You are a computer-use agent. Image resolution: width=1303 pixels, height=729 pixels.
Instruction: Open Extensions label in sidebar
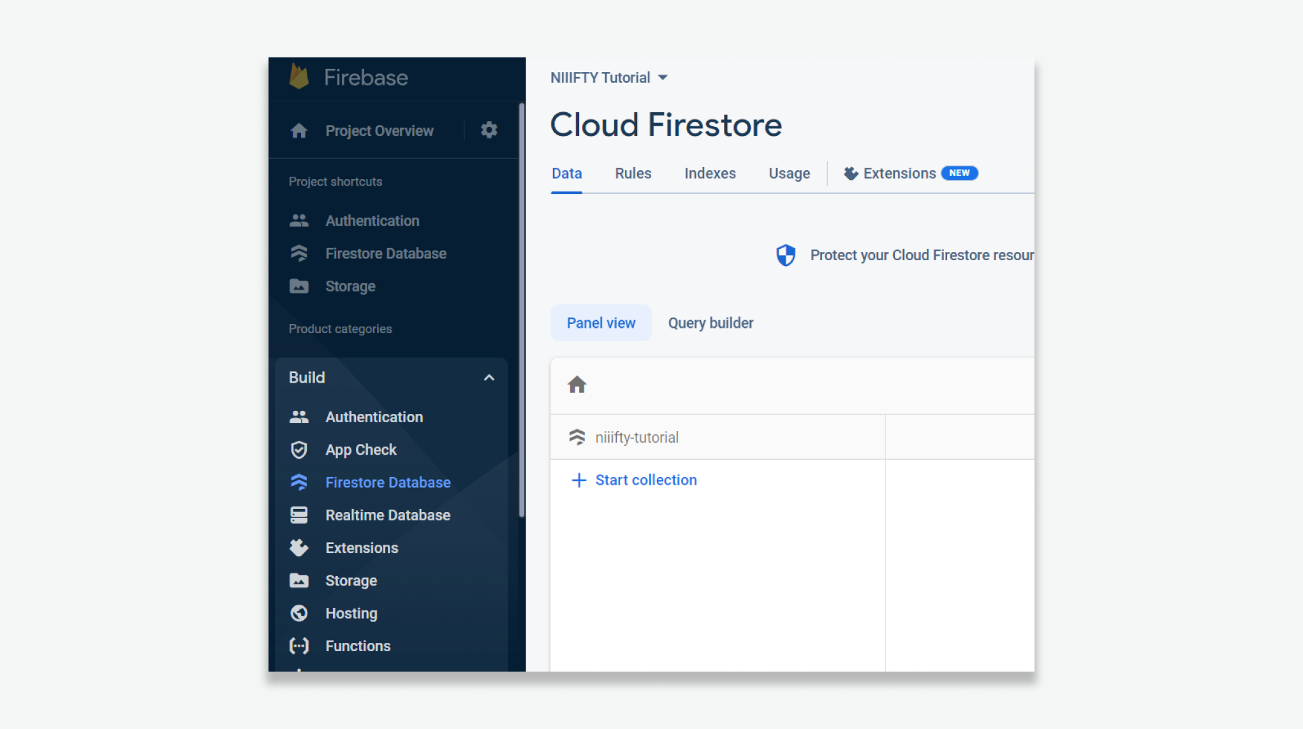(x=362, y=547)
